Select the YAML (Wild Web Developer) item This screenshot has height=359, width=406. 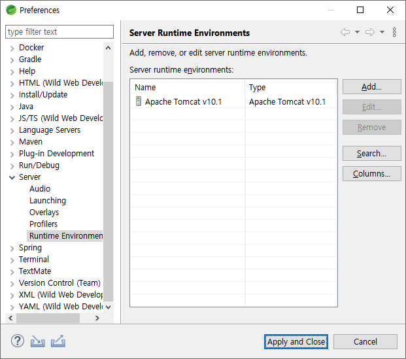(61, 307)
